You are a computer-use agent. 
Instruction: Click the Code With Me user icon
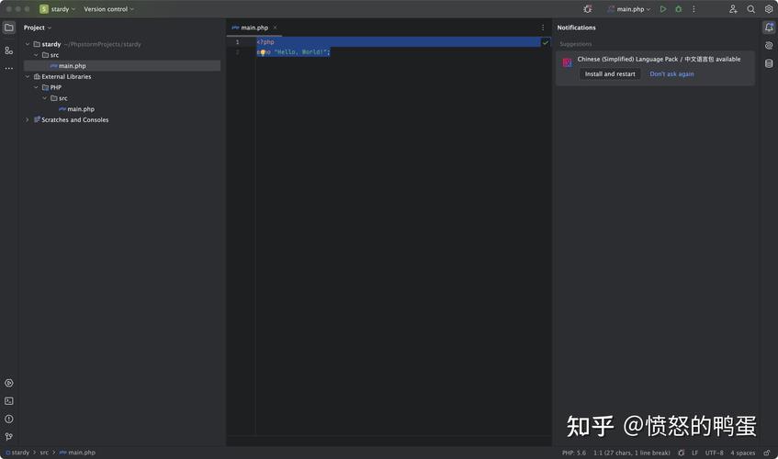[733, 9]
